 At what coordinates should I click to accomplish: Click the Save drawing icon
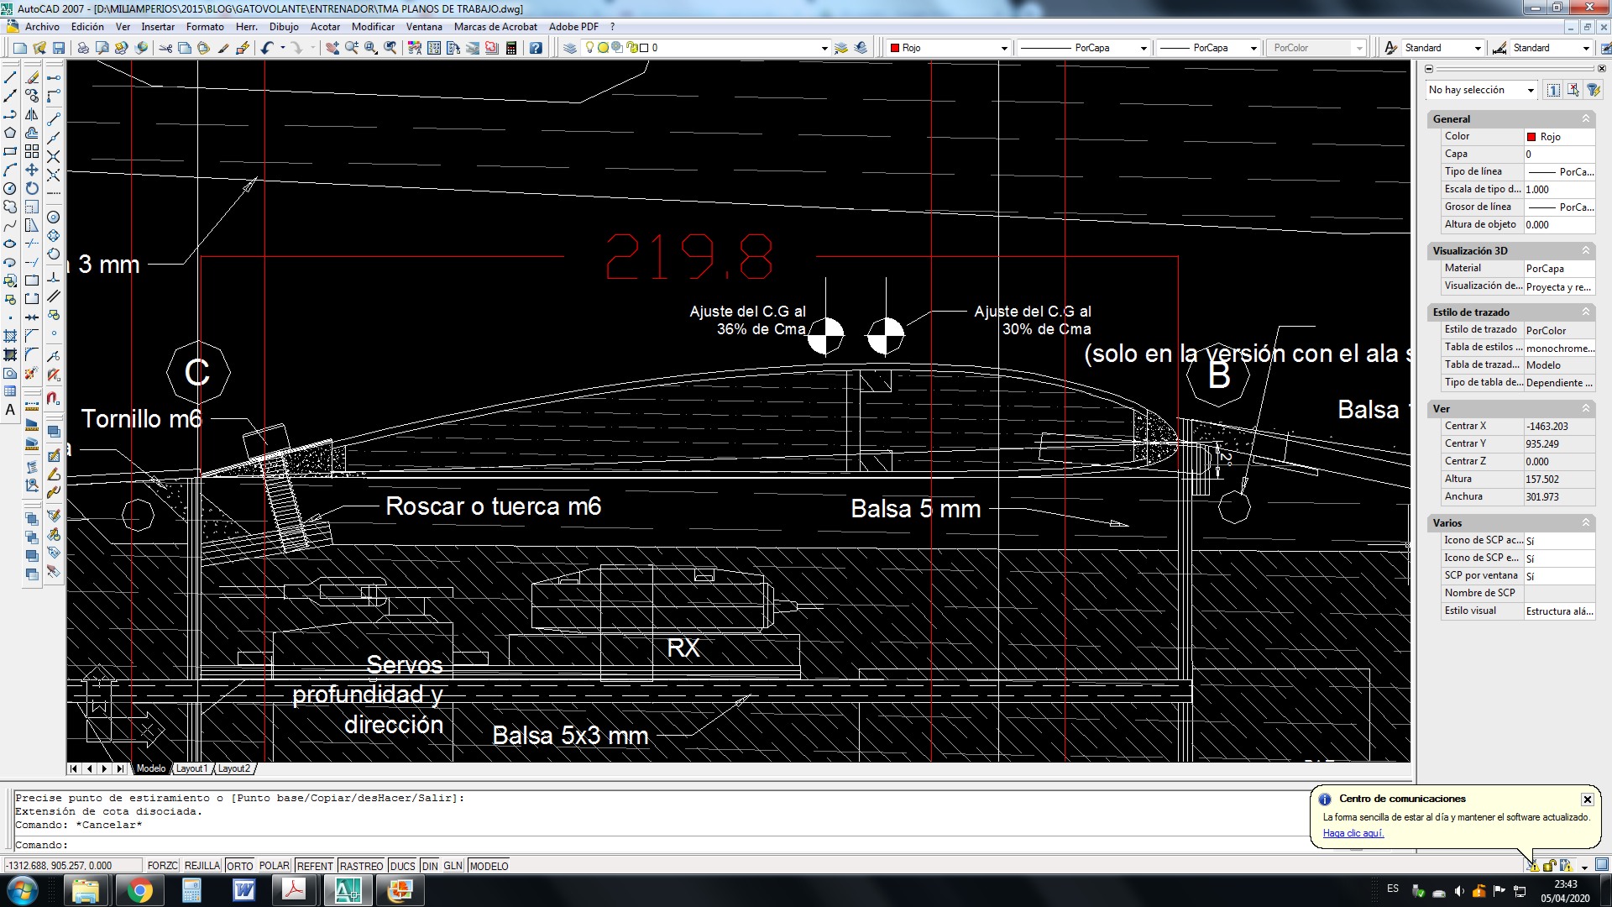click(59, 48)
